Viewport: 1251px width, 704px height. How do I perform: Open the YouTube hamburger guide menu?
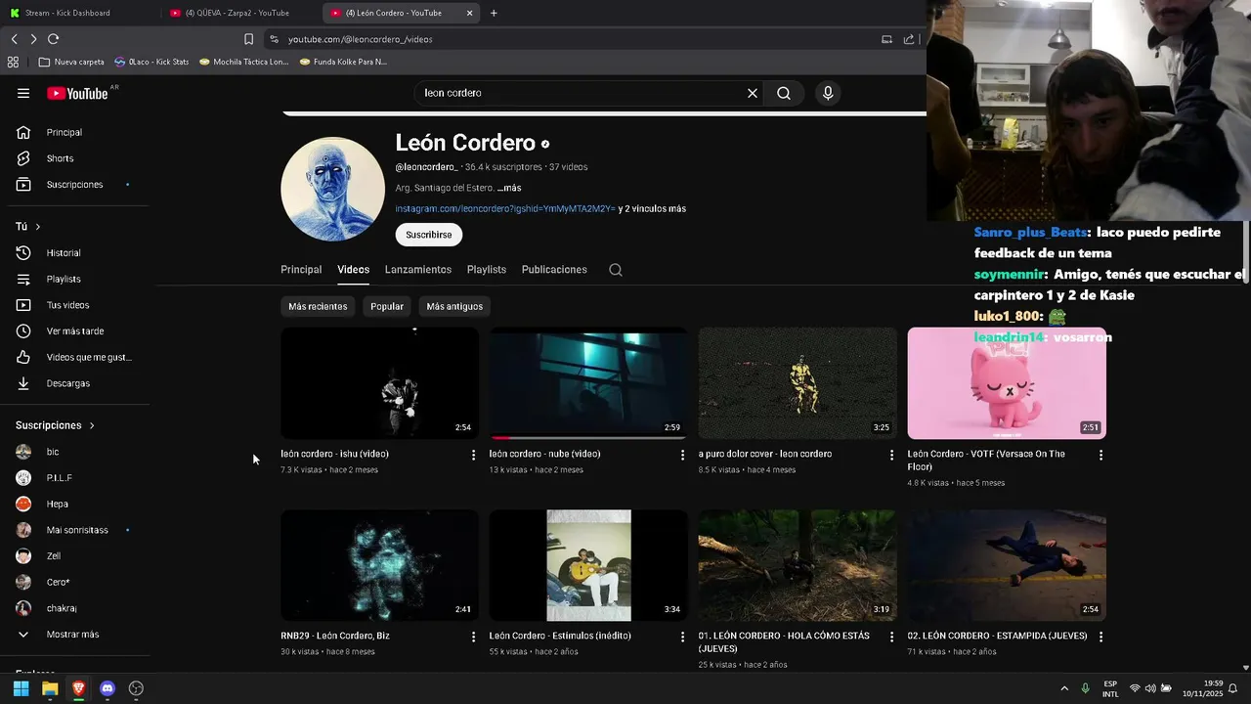point(23,93)
